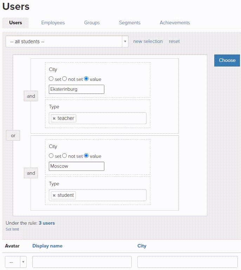Click the 'reset' link
This screenshot has width=241, height=270.
(174, 41)
